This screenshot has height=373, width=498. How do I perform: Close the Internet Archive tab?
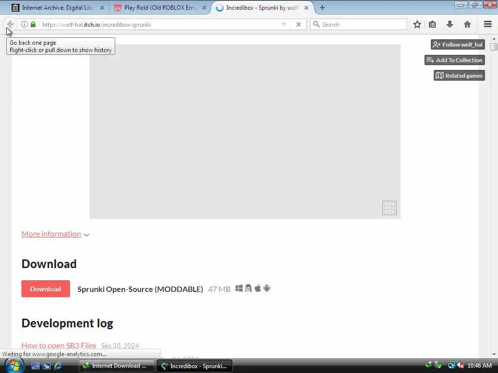[102, 8]
